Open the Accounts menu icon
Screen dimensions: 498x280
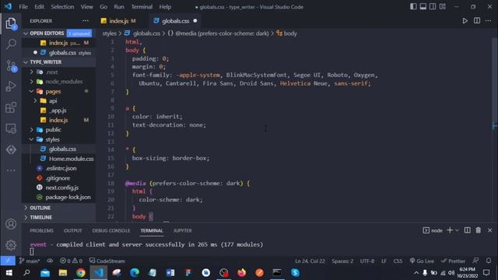[x=11, y=224]
